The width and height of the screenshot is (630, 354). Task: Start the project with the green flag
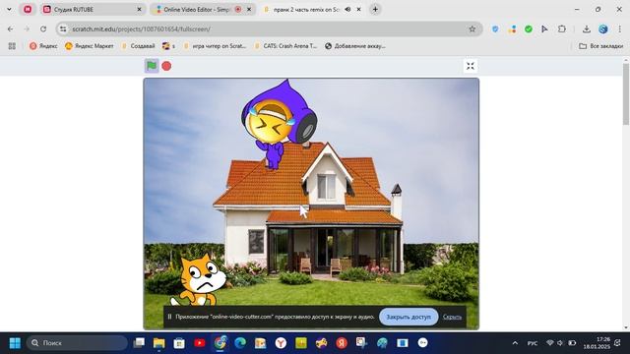click(152, 66)
